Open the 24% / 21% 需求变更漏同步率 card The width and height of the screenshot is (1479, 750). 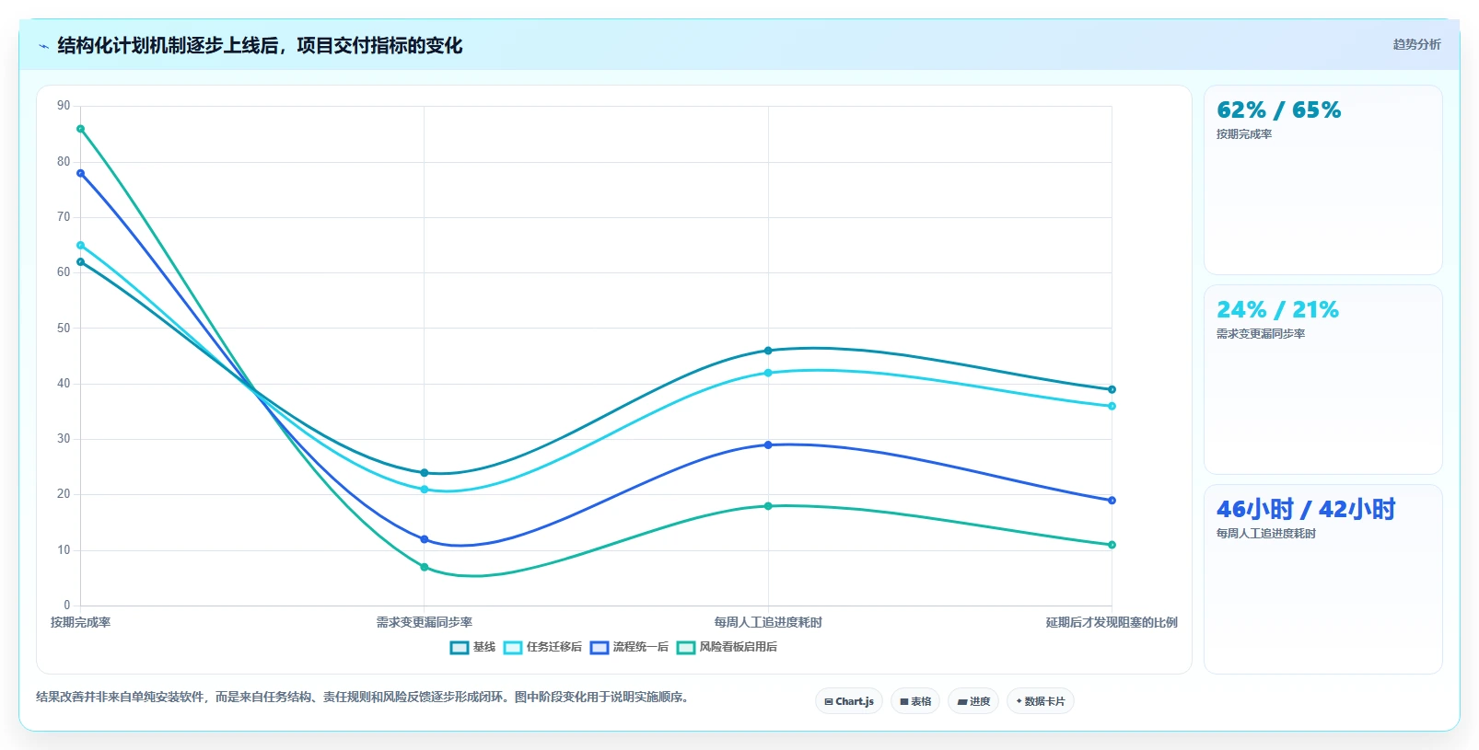tap(1323, 380)
